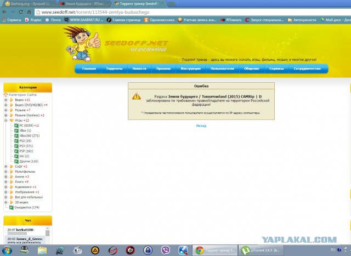Open the Всё для мобильных category
The image size is (351, 256).
[29, 197]
